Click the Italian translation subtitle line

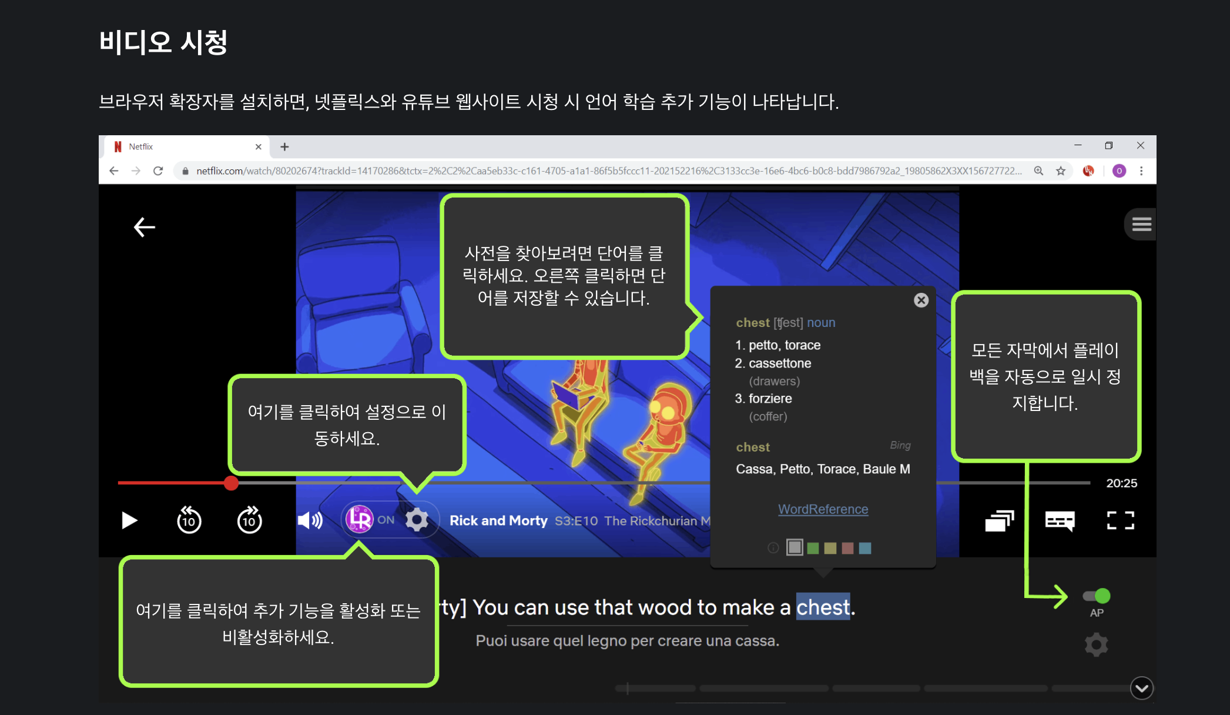click(x=627, y=641)
